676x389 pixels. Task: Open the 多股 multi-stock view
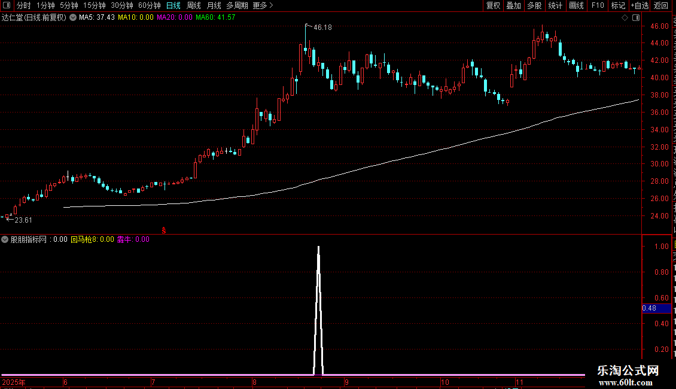[x=534, y=5]
